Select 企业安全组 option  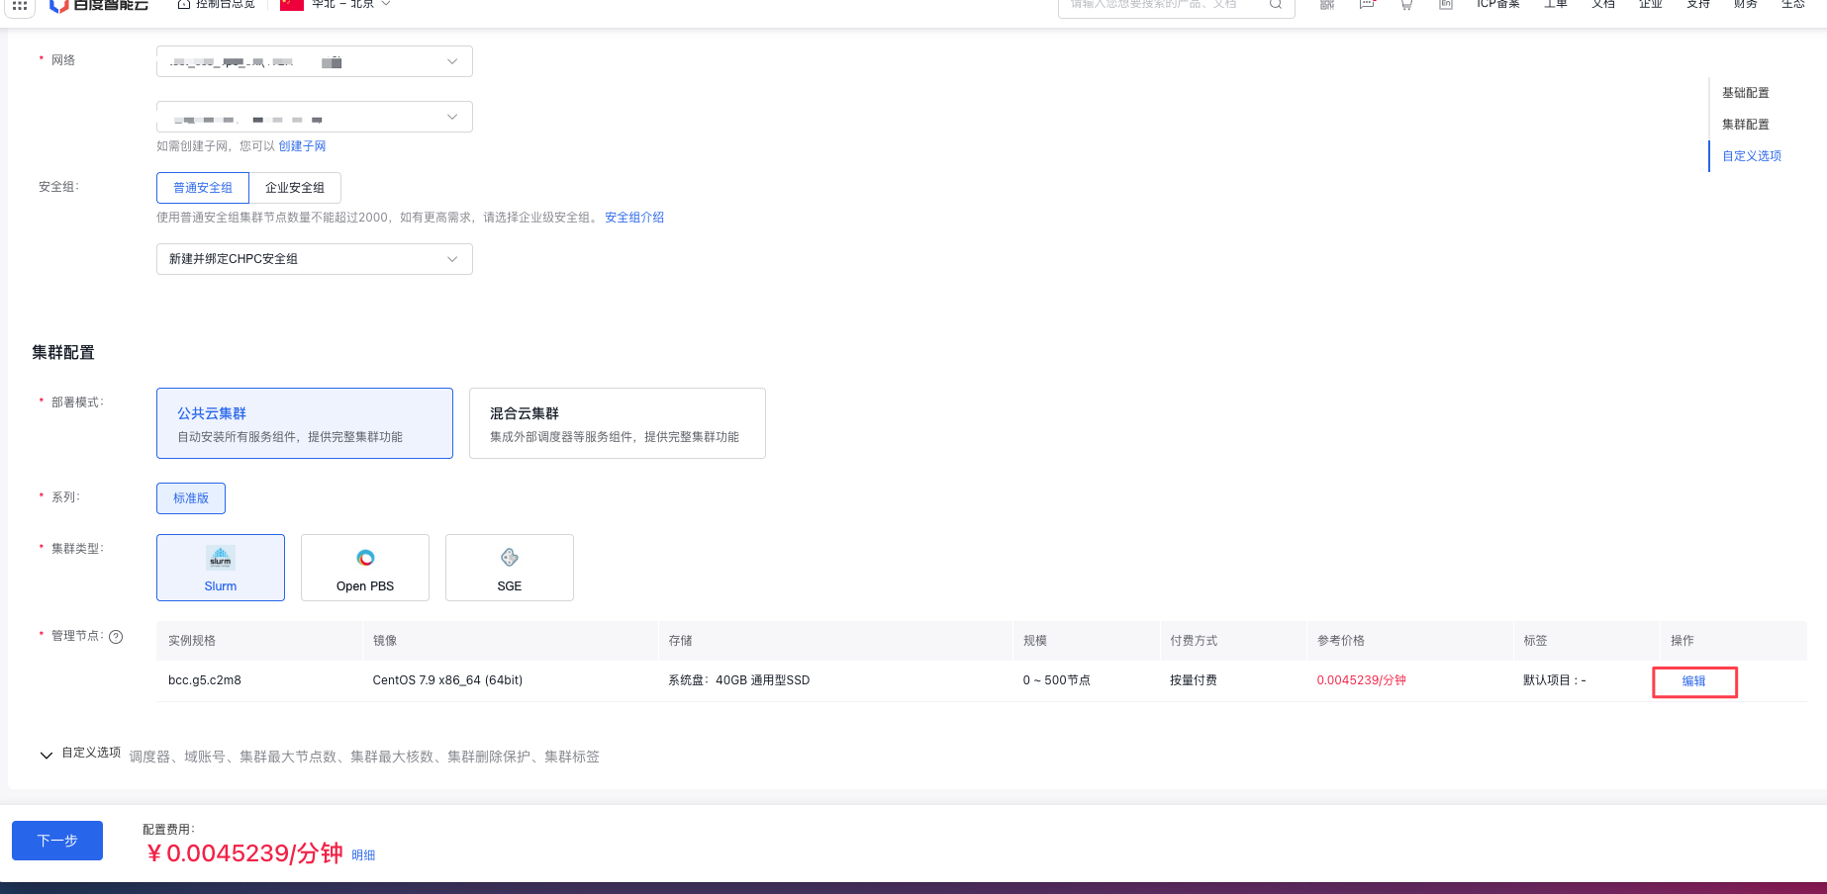(295, 188)
